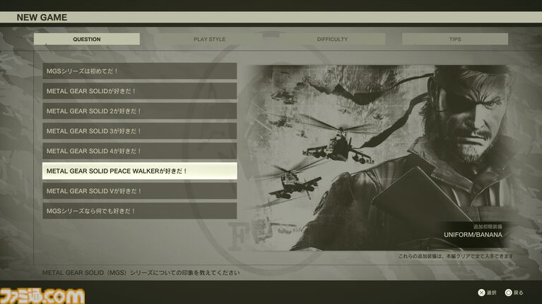The height and width of the screenshot is (304, 542).
Task: Click the NEW GAME title
Action: (42, 17)
